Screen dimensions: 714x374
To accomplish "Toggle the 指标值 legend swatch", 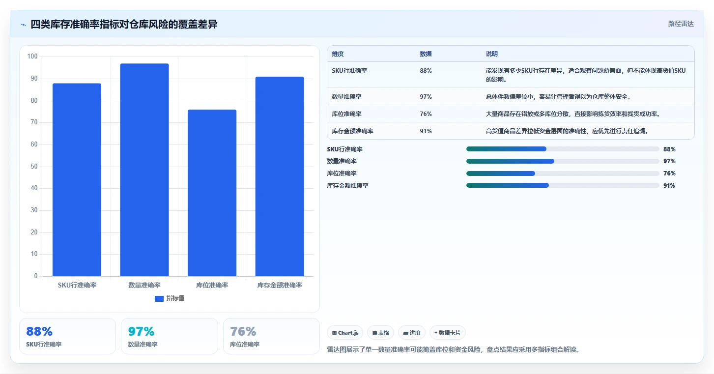I will pyautogui.click(x=159, y=298).
